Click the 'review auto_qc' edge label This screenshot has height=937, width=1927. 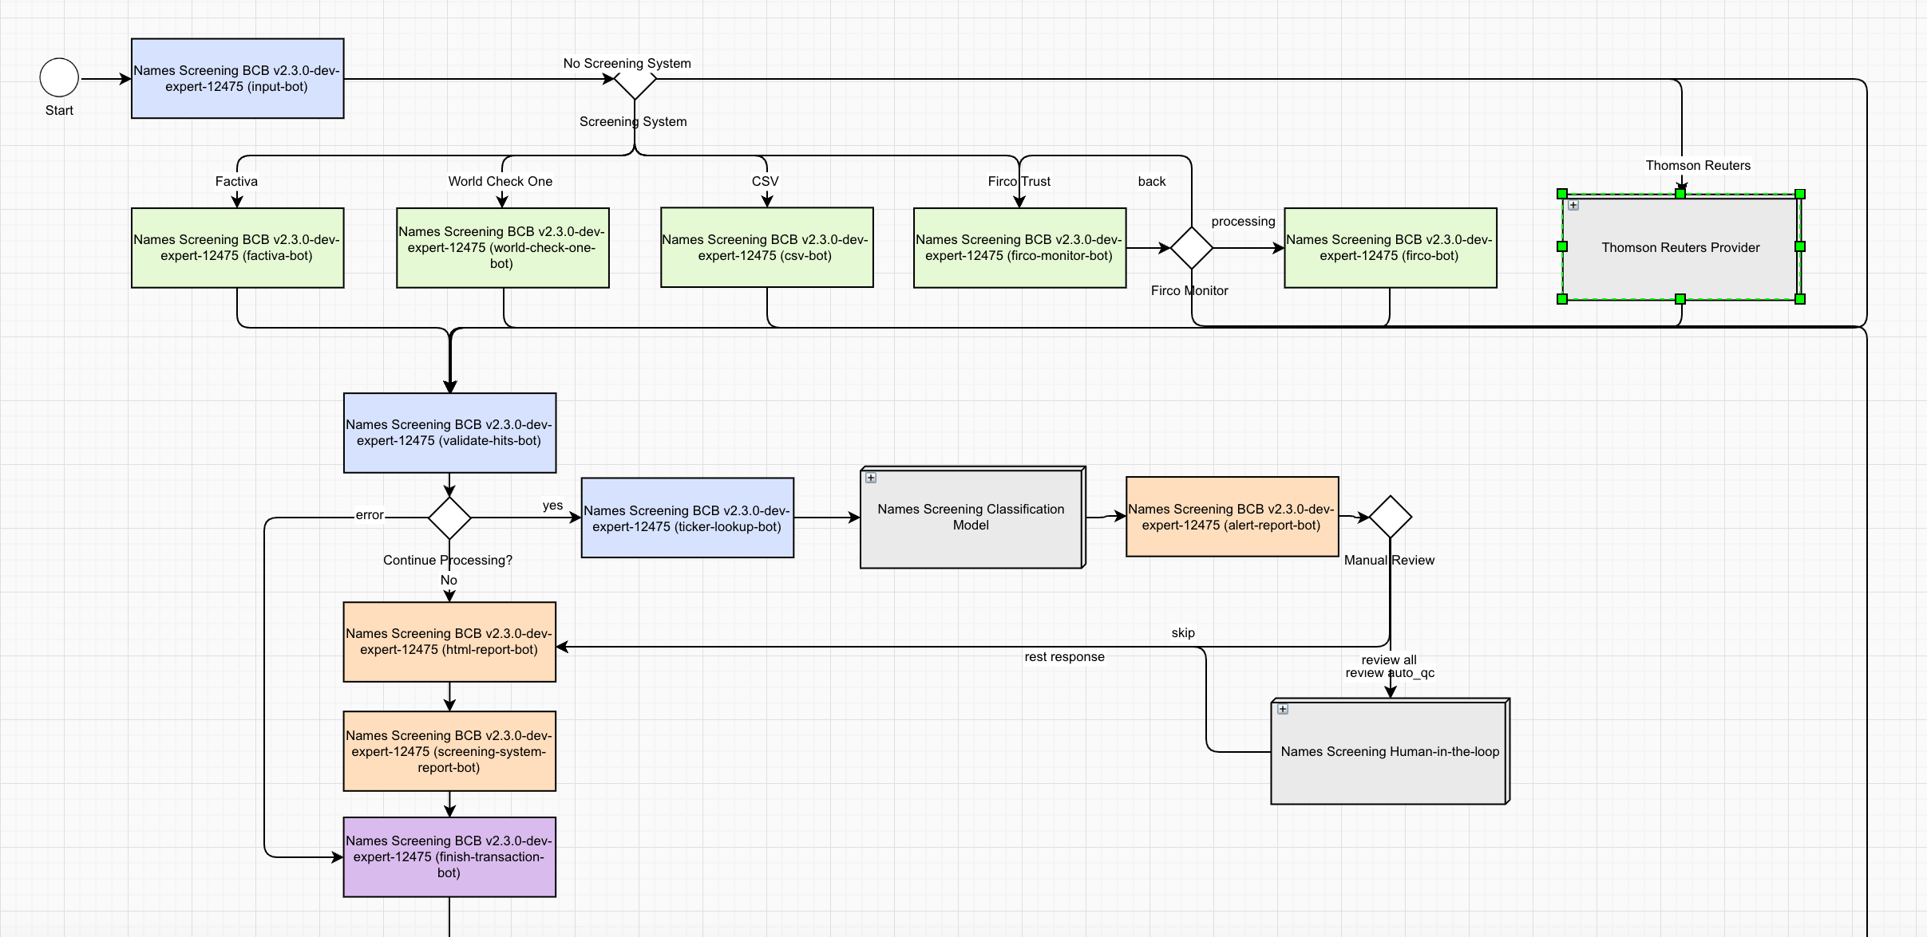coord(1390,672)
